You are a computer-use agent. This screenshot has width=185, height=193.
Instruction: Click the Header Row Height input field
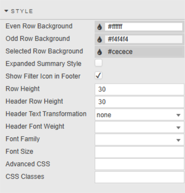click(139, 102)
